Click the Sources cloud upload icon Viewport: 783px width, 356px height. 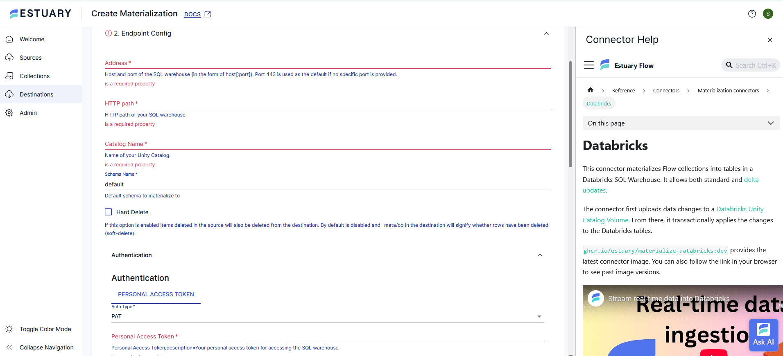9,58
